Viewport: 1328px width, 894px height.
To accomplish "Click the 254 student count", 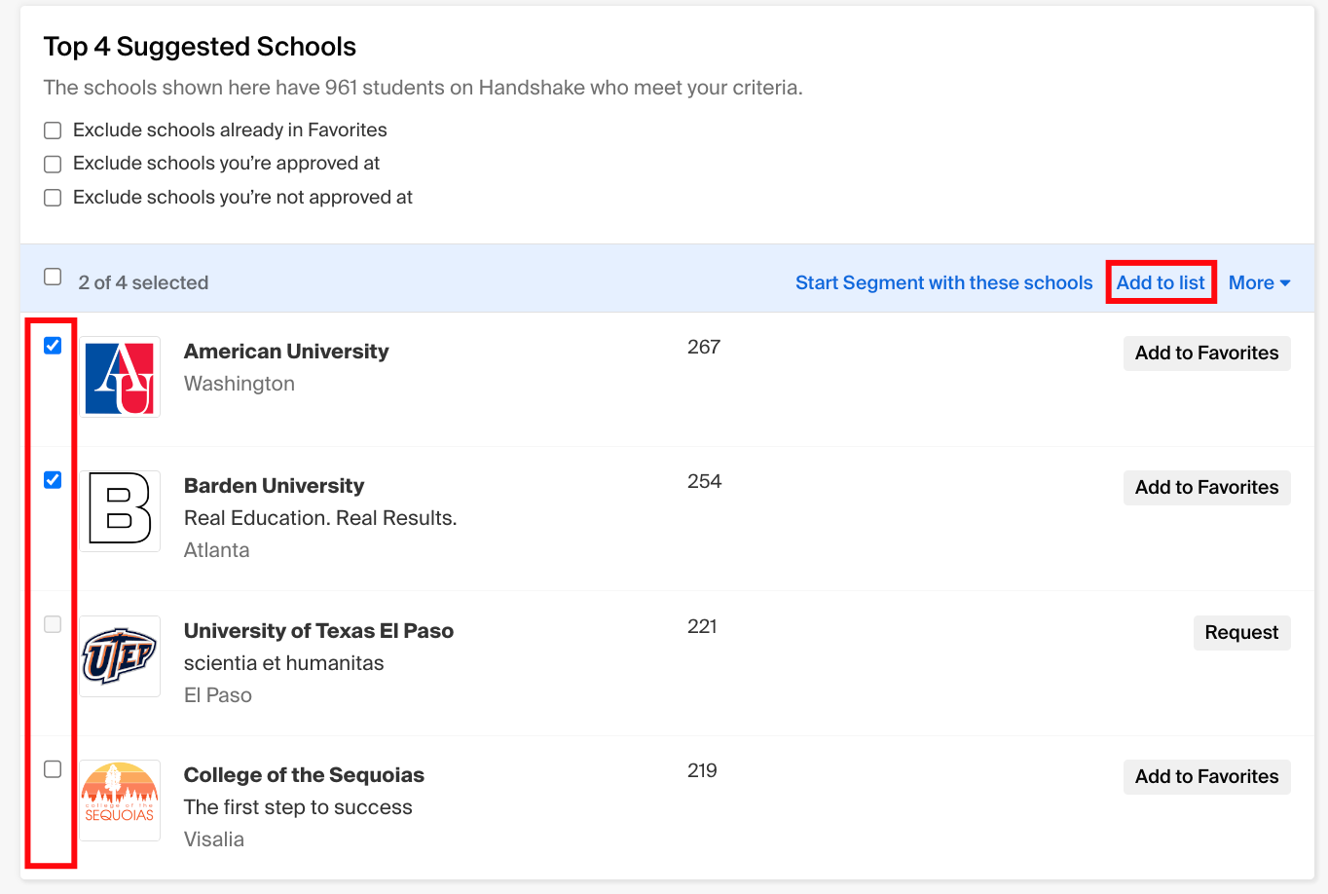I will (704, 481).
